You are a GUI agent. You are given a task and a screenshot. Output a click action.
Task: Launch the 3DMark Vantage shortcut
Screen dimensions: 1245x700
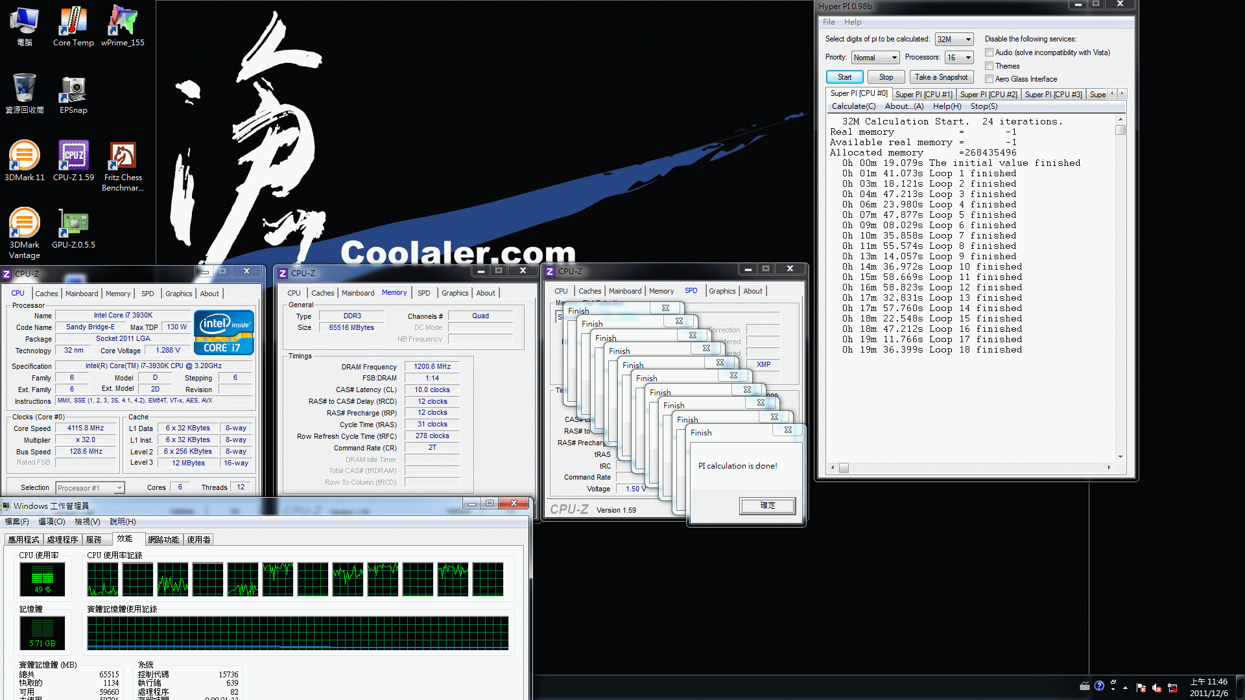[x=24, y=233]
